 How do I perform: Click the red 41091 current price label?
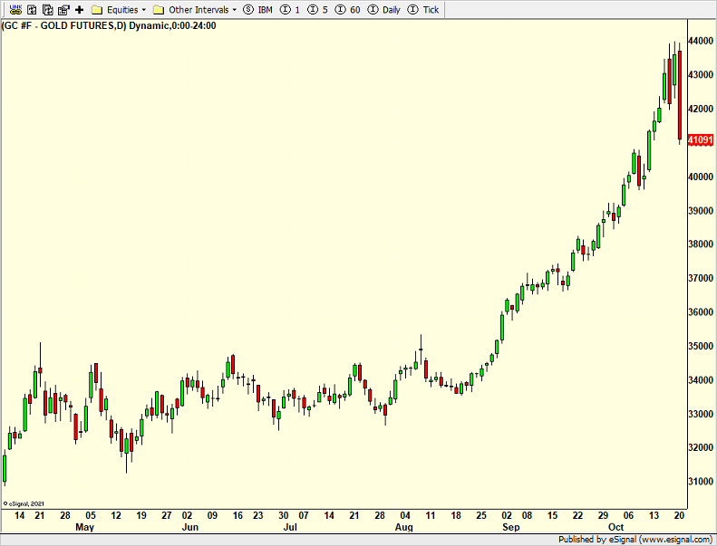(x=701, y=140)
